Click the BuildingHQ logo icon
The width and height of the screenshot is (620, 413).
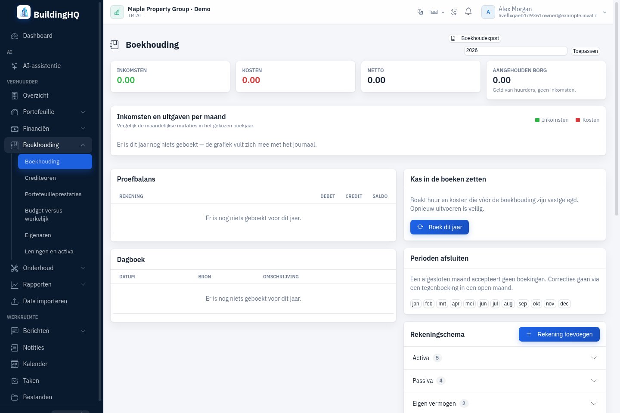[24, 12]
